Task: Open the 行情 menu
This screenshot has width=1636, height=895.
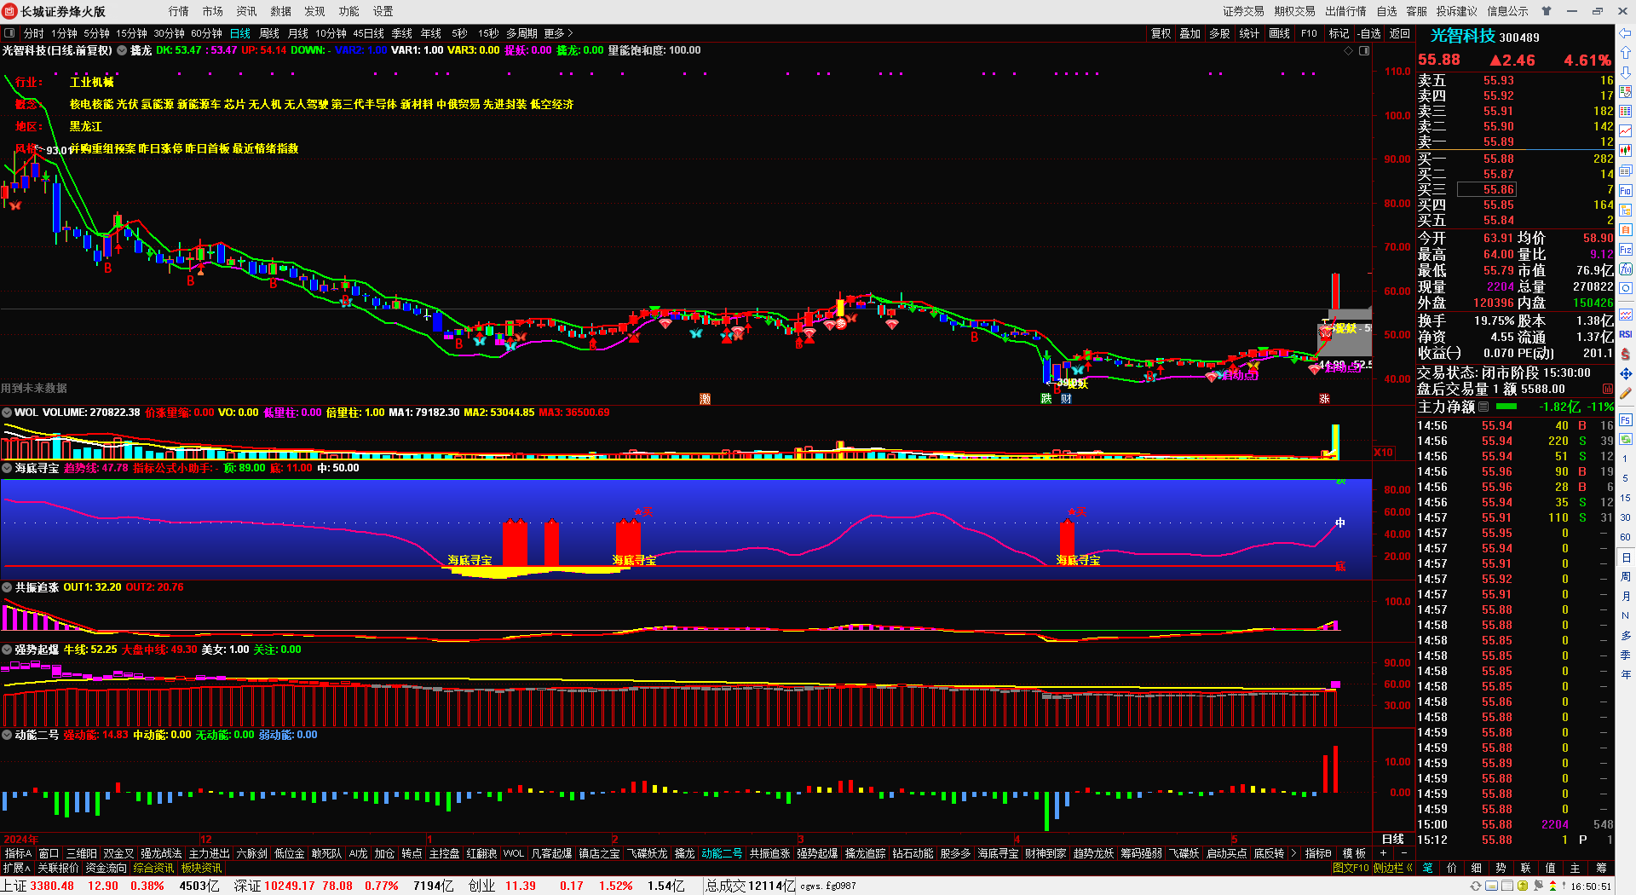Action: (x=179, y=11)
